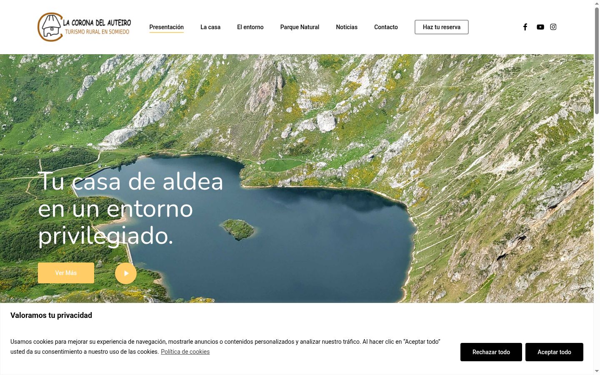This screenshot has height=375, width=600.
Task: Go to the Presentación menu item
Action: coord(166,27)
